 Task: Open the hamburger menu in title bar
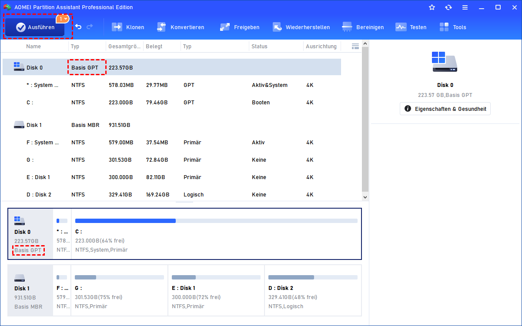coord(465,7)
